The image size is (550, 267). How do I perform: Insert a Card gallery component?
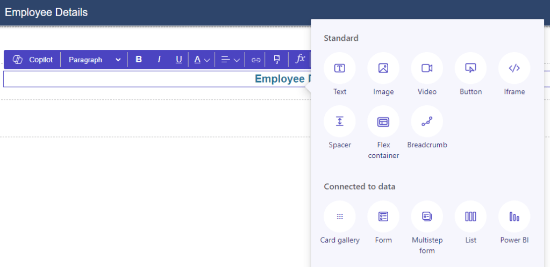coord(340,217)
